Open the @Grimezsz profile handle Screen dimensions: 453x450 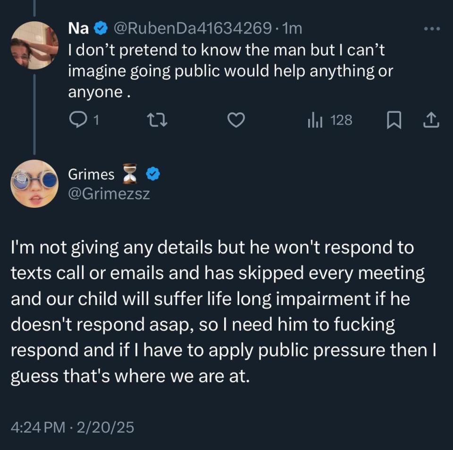(x=109, y=194)
